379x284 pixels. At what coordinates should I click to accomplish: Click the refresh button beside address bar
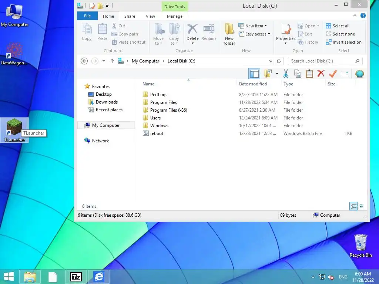[279, 61]
